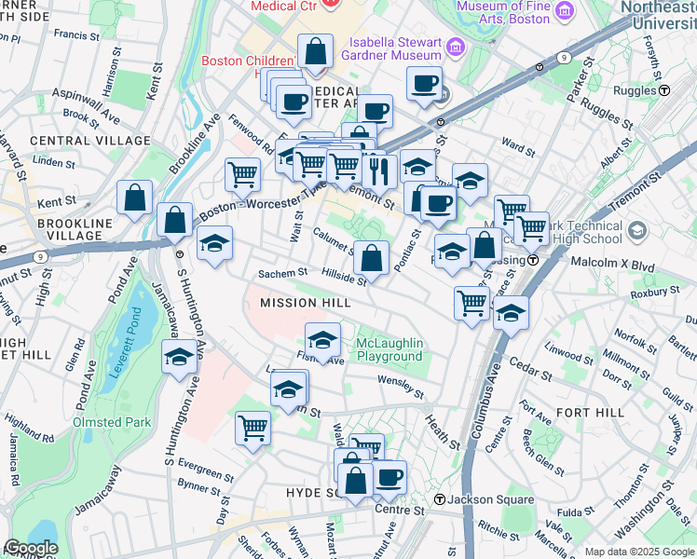Select the McLaughlin Playground label
This screenshot has width=697, height=559.
pos(390,350)
